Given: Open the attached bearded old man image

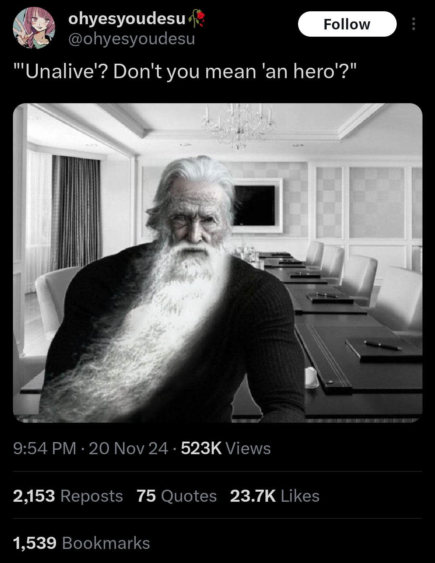Looking at the screenshot, I should pos(217,263).
